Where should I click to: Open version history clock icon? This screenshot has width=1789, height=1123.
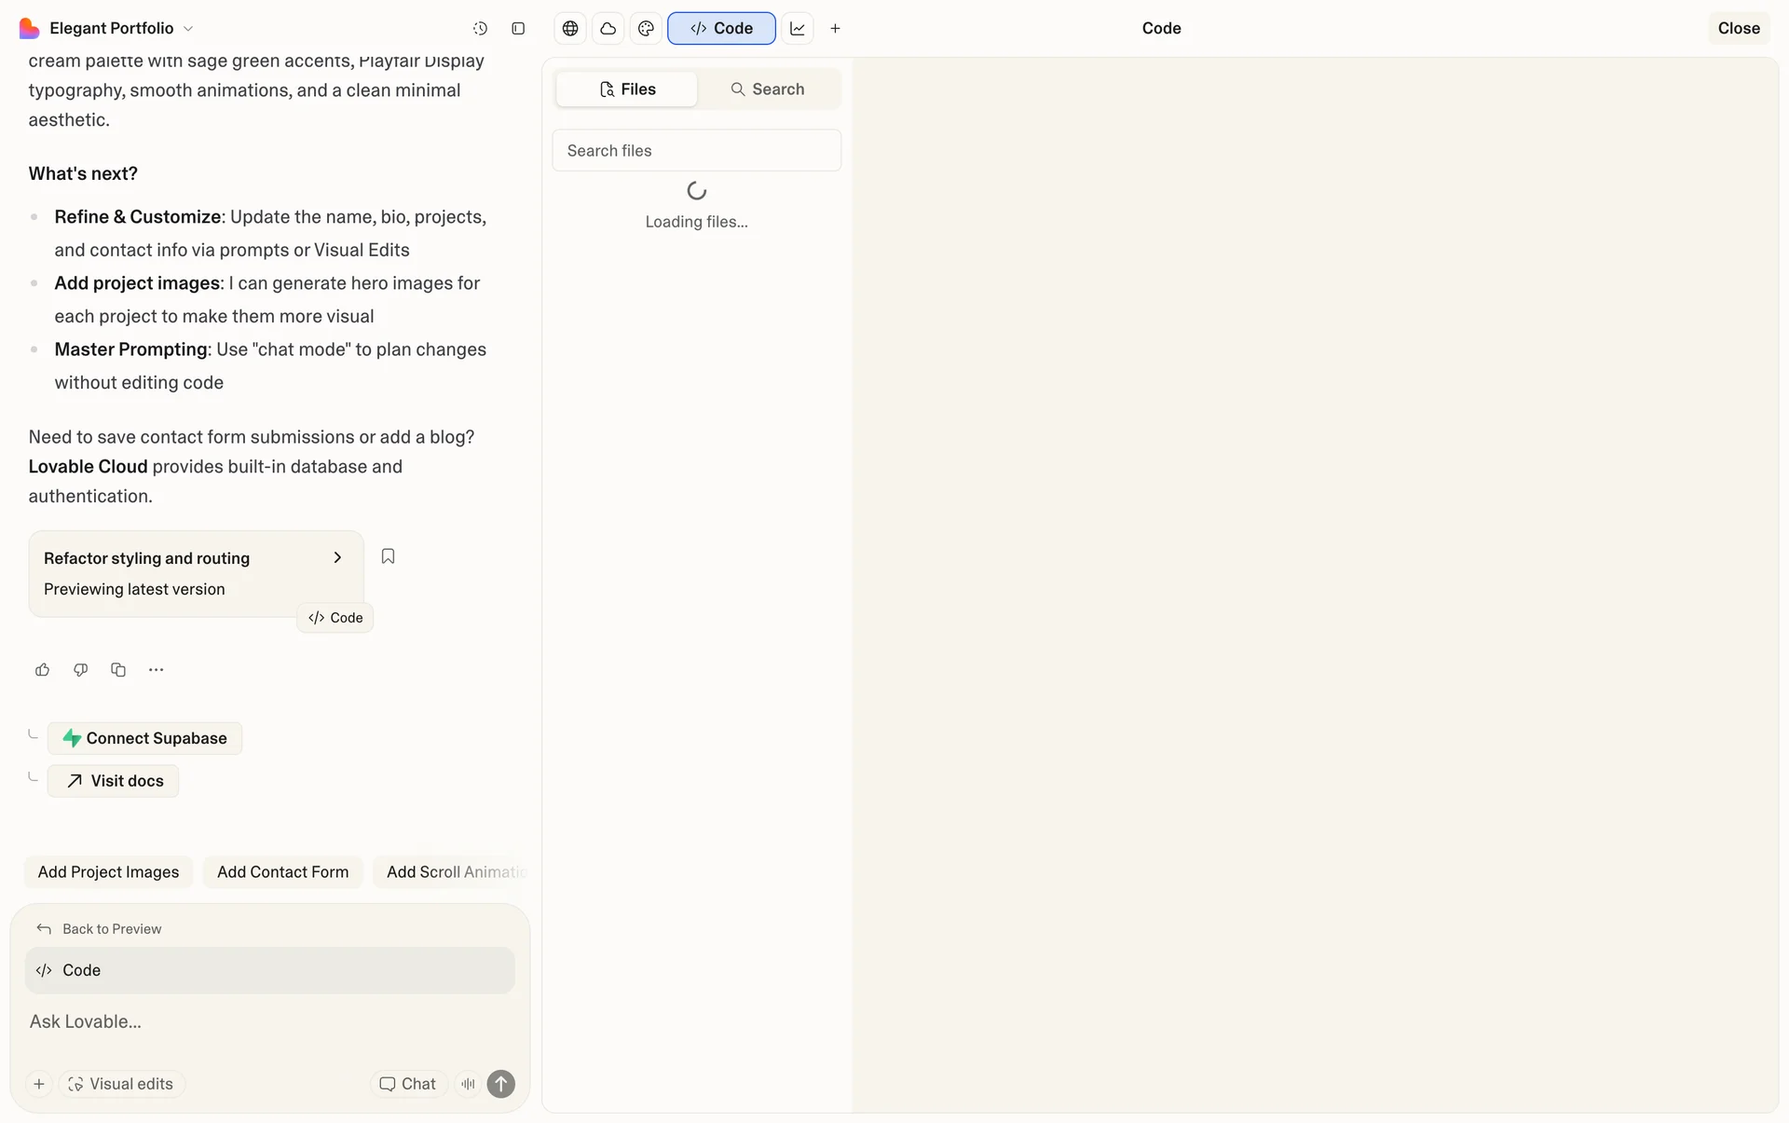coord(480,29)
